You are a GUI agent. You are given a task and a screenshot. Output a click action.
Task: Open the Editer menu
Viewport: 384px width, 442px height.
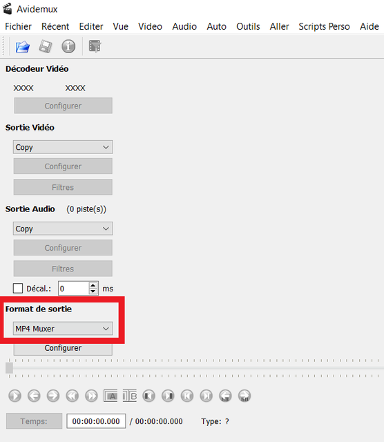[91, 26]
